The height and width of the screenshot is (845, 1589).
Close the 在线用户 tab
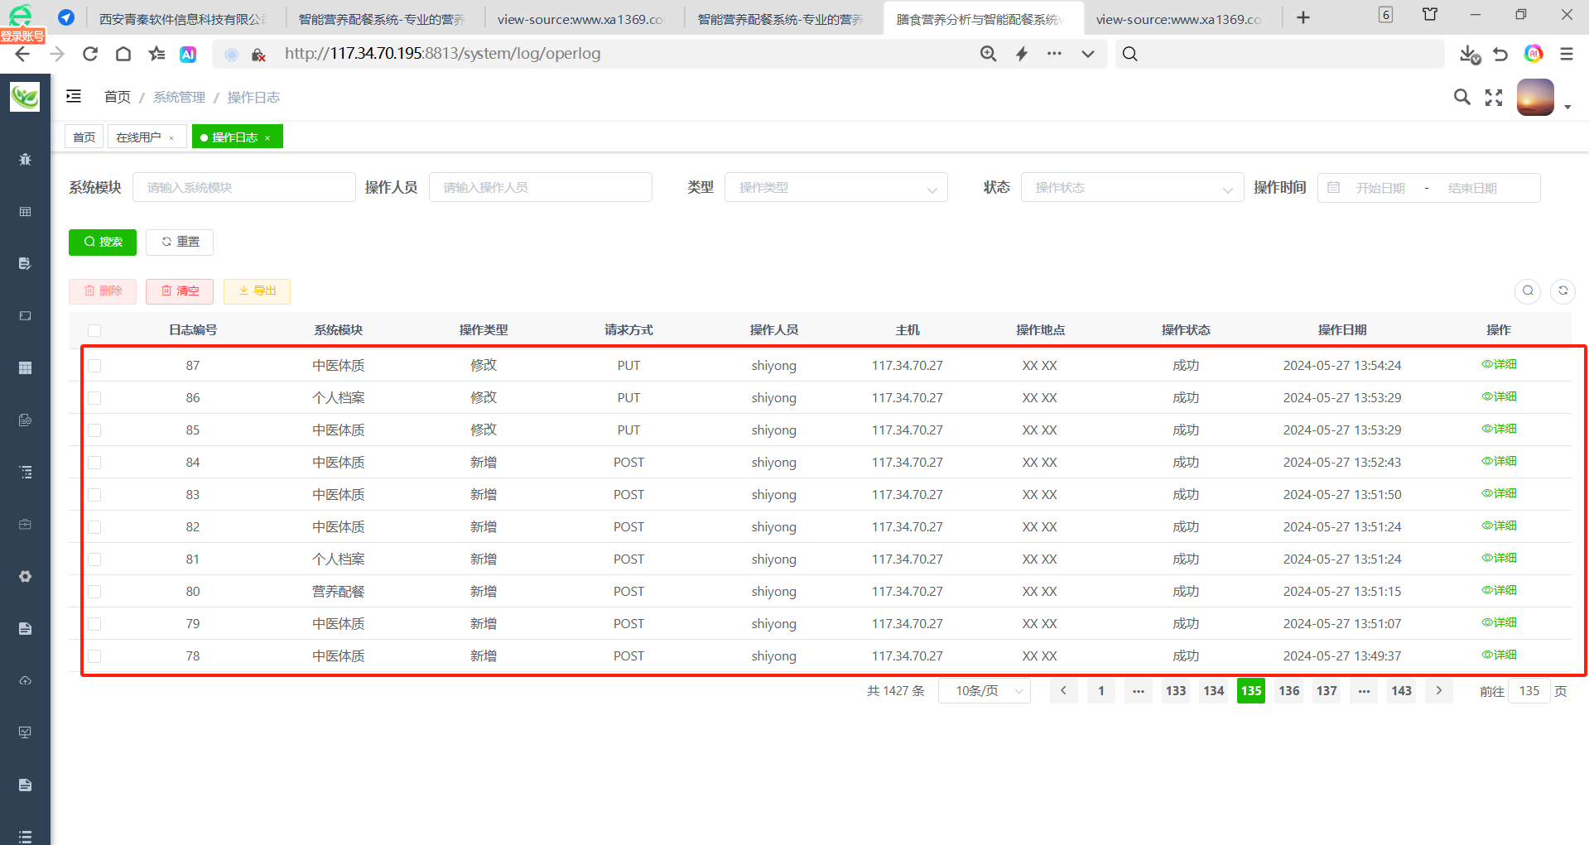(171, 138)
